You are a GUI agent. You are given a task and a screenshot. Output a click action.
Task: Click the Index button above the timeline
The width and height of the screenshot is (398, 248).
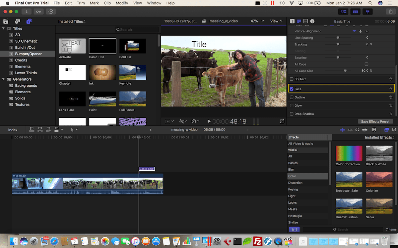(x=13, y=130)
